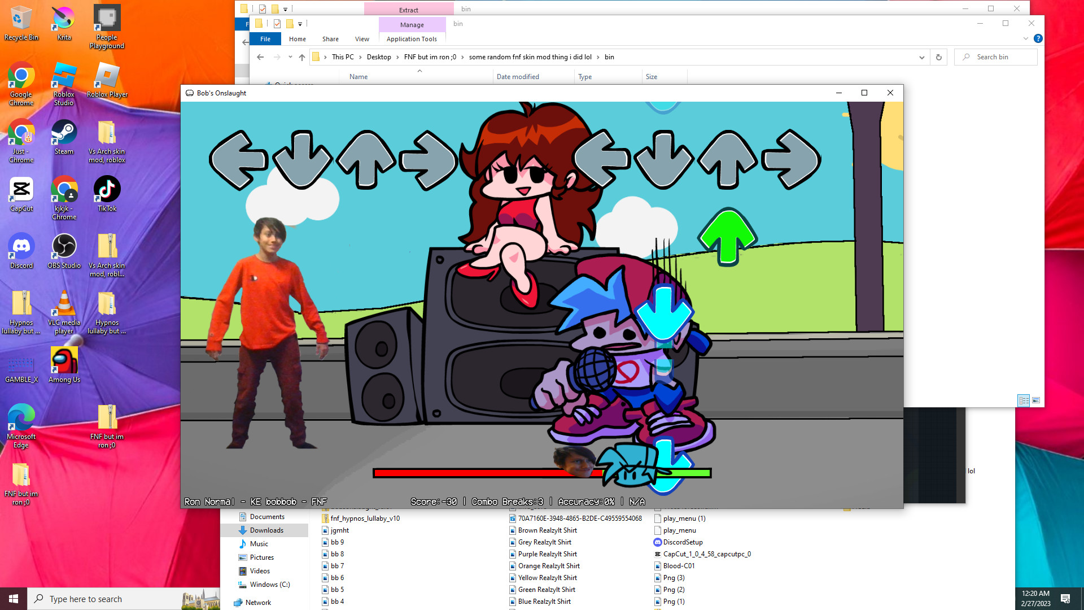Click the Search bin field
This screenshot has width=1084, height=610.
click(x=996, y=57)
